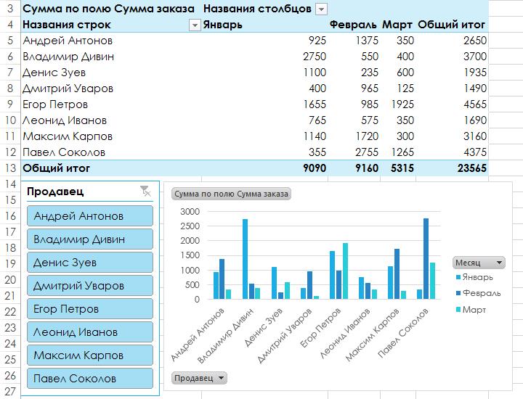Click the Леонид Иванов row label cell

click(x=111, y=120)
